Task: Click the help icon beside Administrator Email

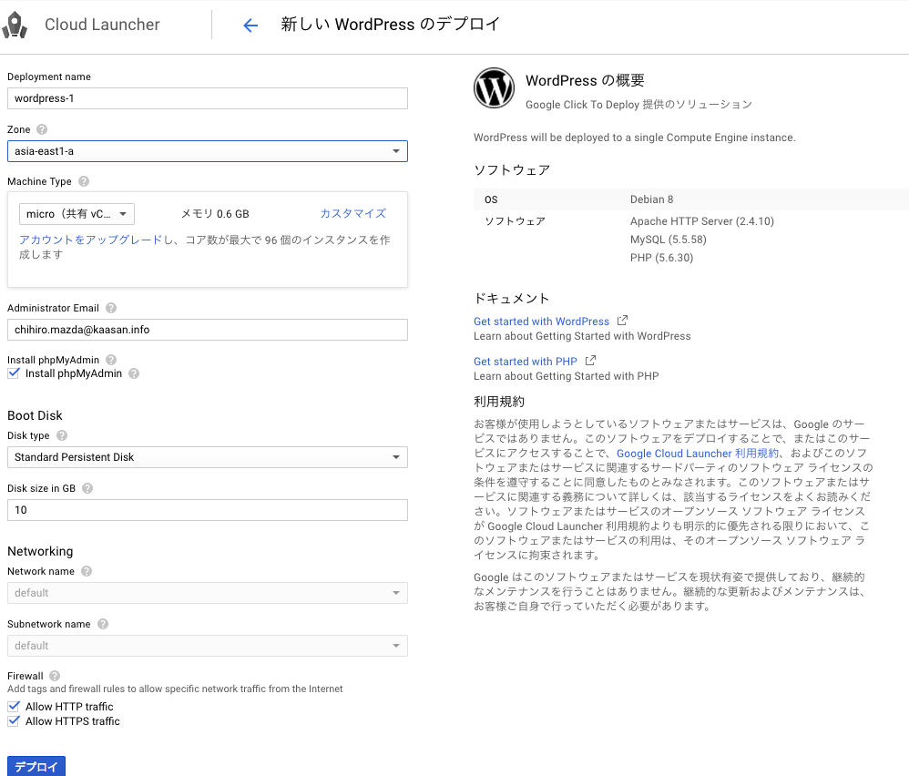Action: coord(111,309)
